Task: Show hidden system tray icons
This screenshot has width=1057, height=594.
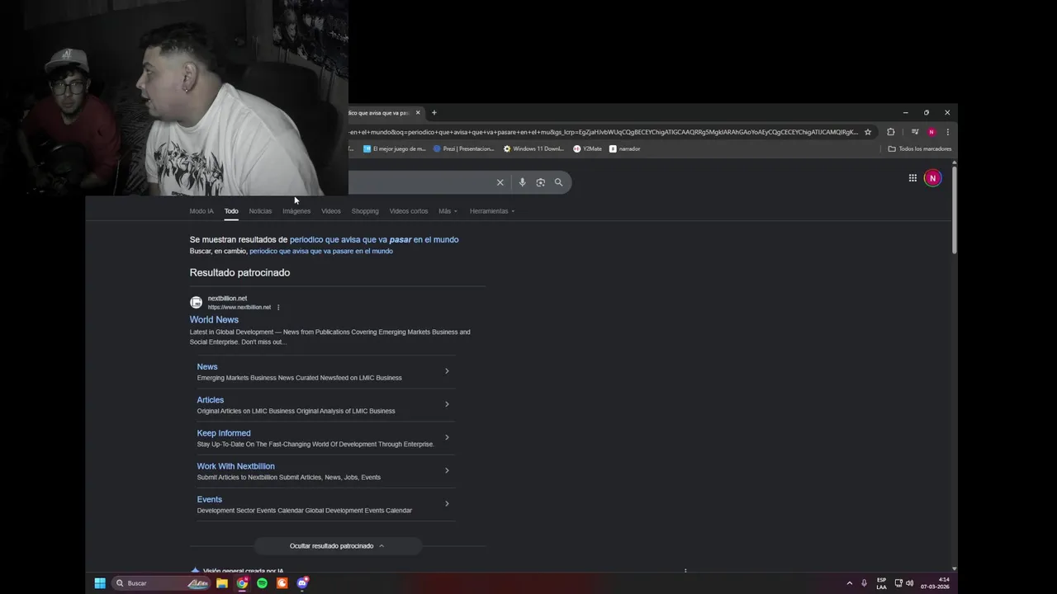Action: pos(849,583)
